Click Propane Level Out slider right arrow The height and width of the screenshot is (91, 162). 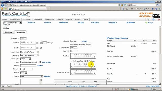tap(95, 73)
